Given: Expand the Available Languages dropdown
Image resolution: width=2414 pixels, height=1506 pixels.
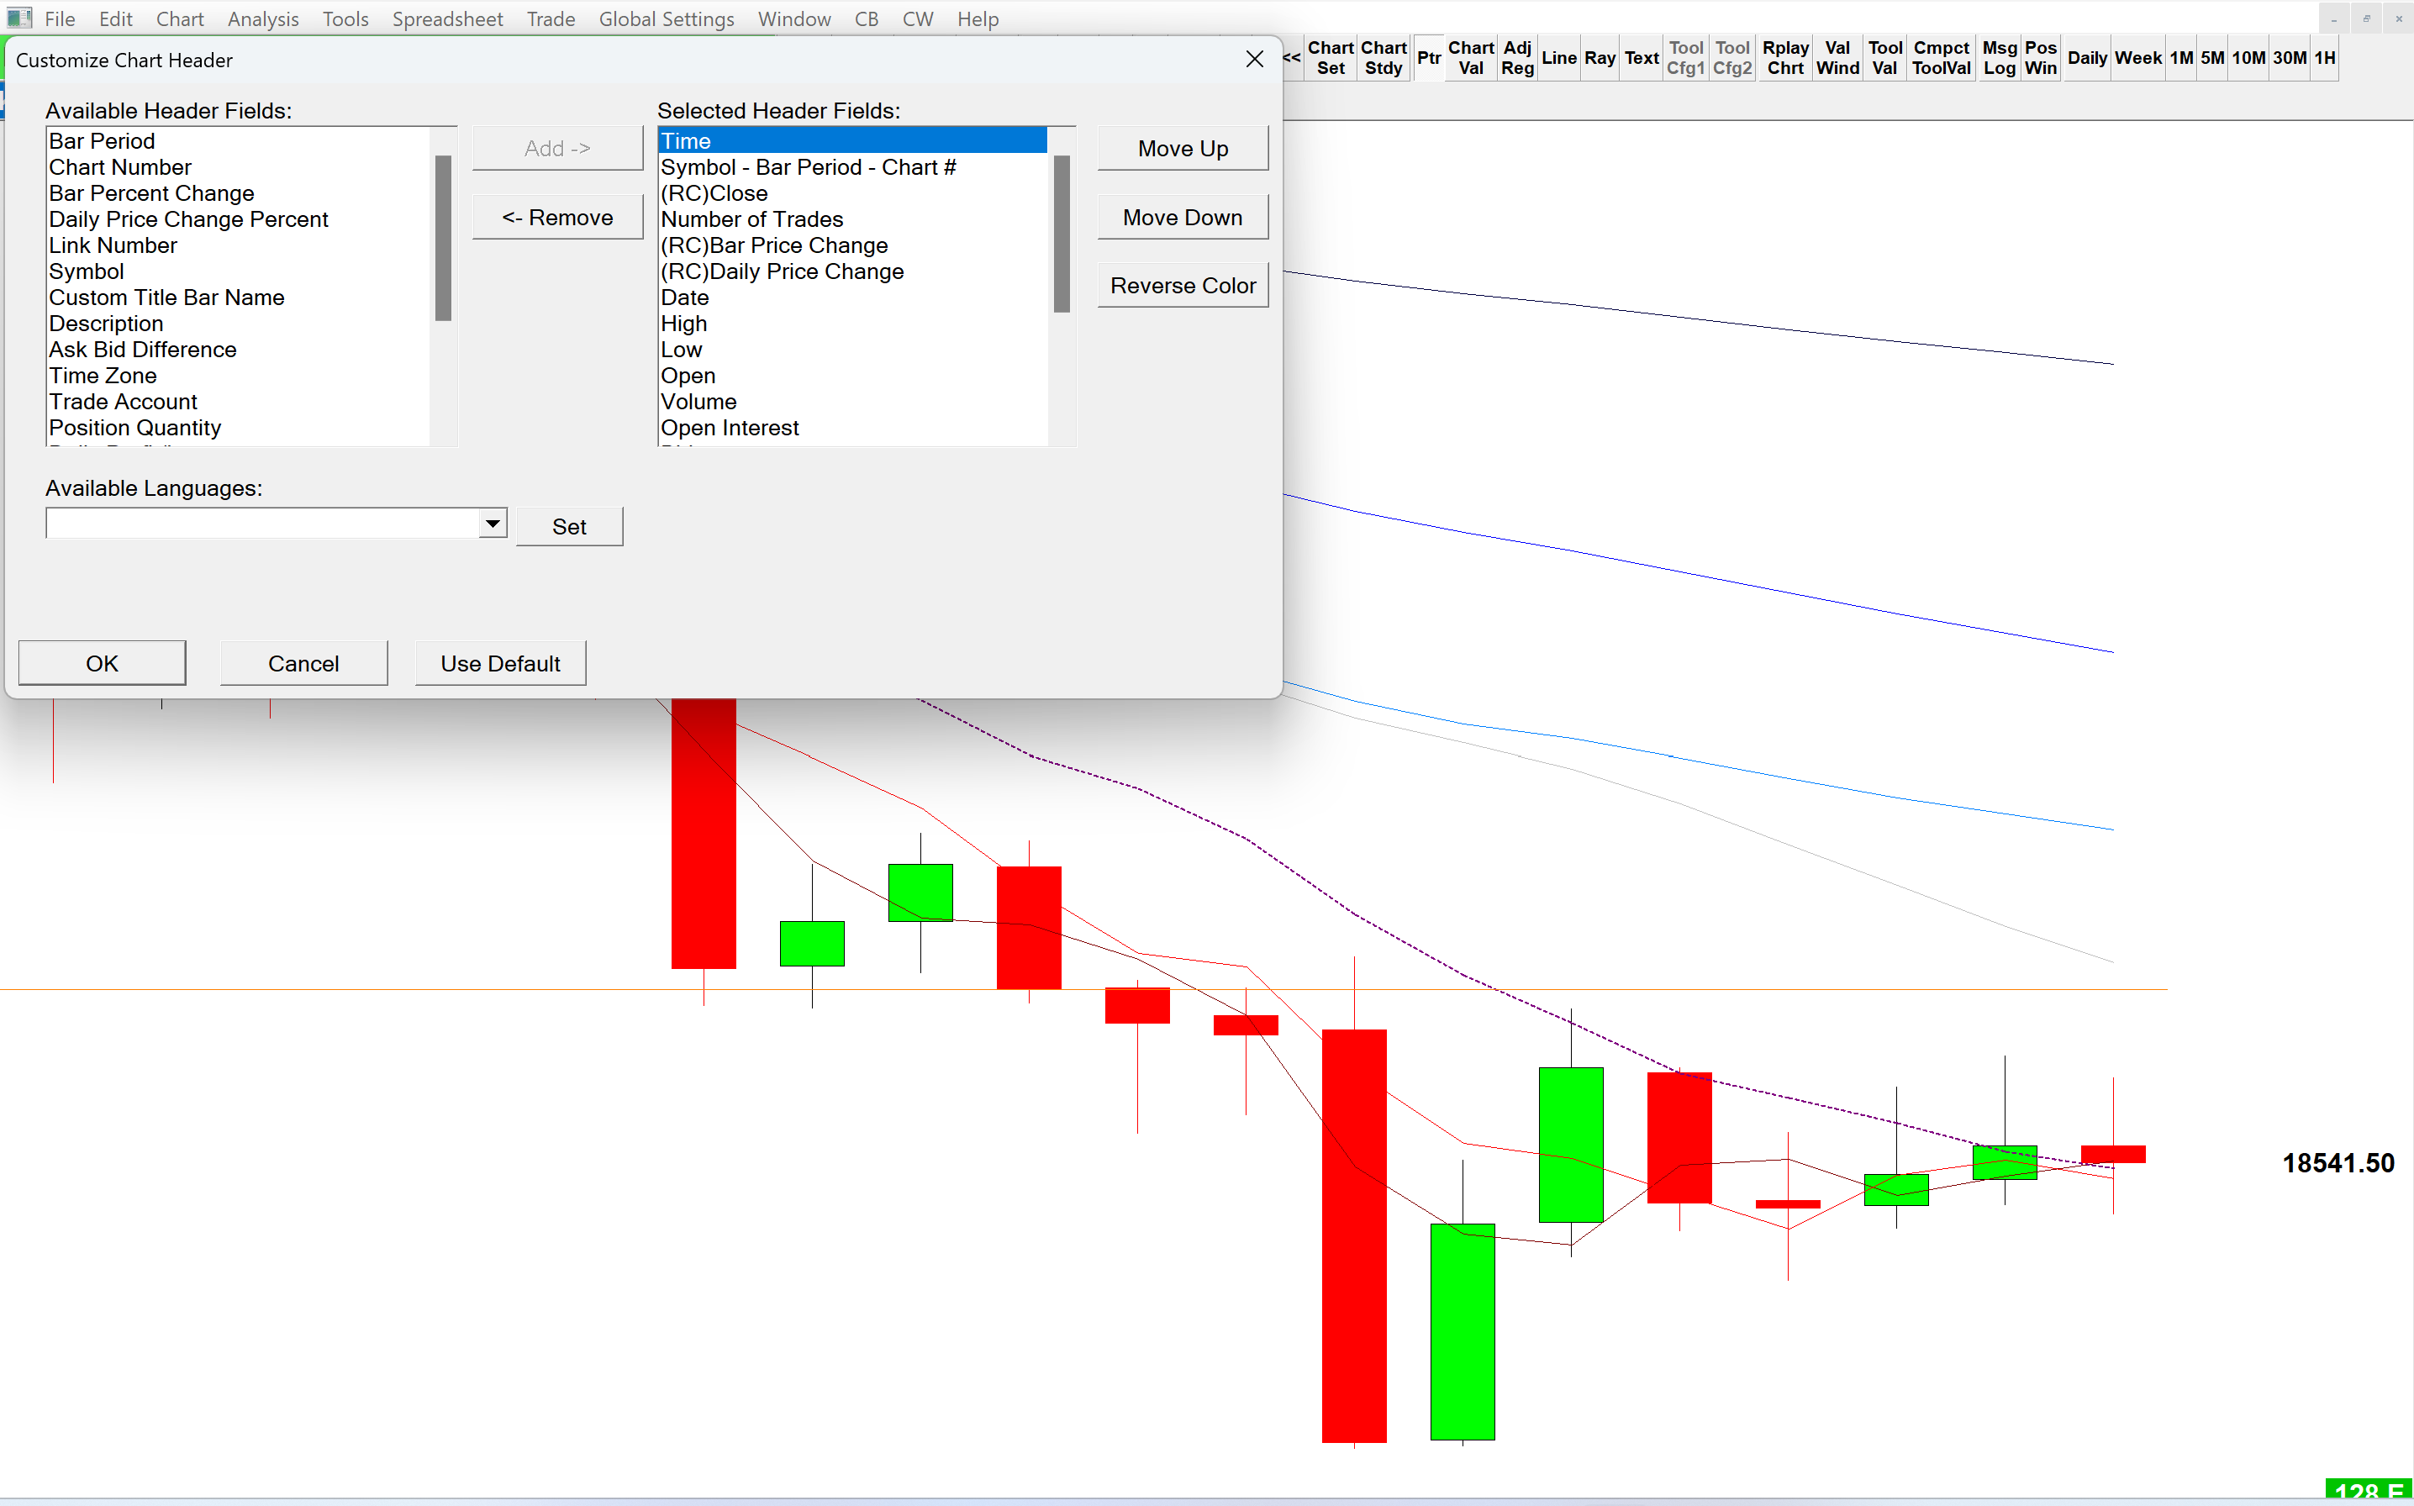Looking at the screenshot, I should [x=492, y=523].
